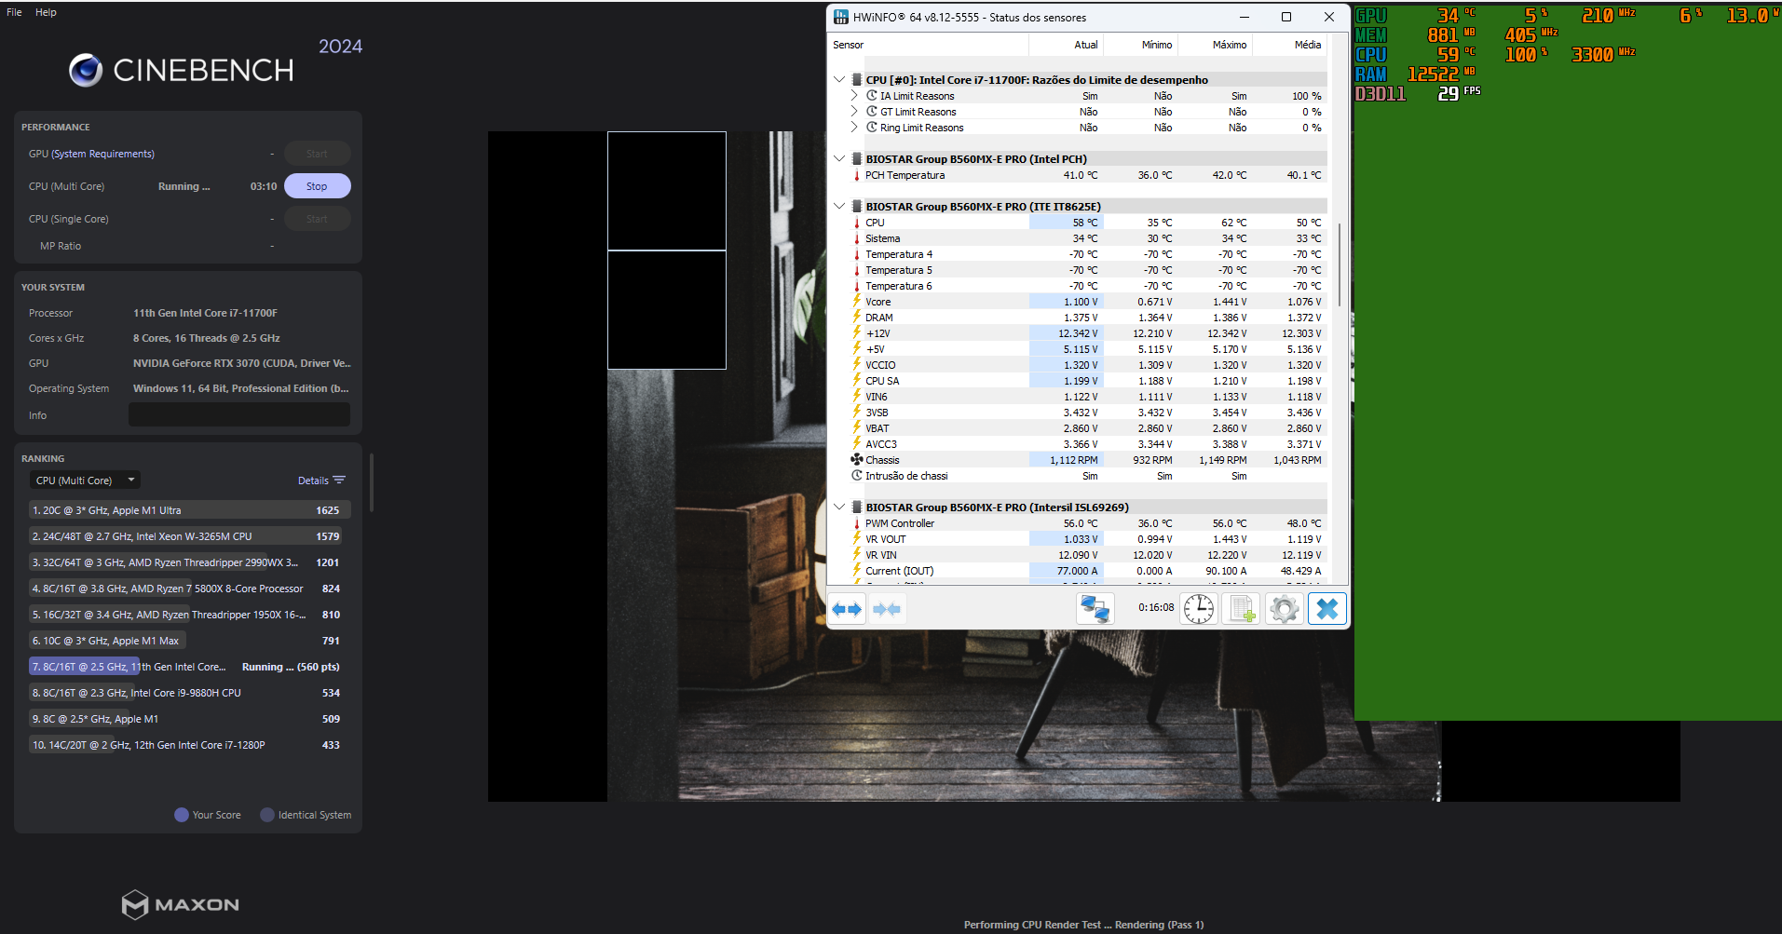Click the IA Limit Reasons clock icon
The height and width of the screenshot is (934, 1782).
[872, 95]
